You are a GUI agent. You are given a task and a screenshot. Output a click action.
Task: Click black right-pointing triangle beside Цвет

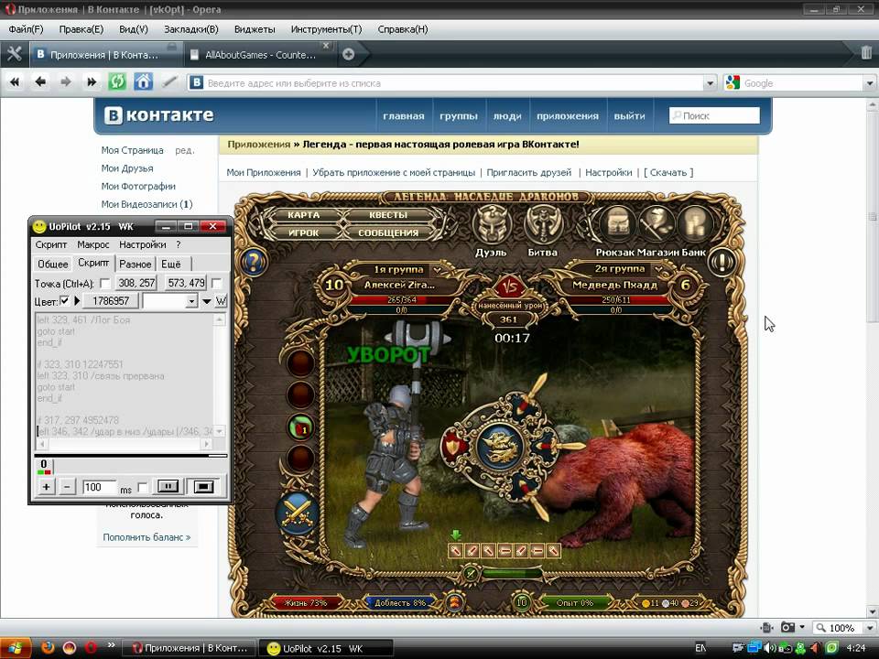77,301
